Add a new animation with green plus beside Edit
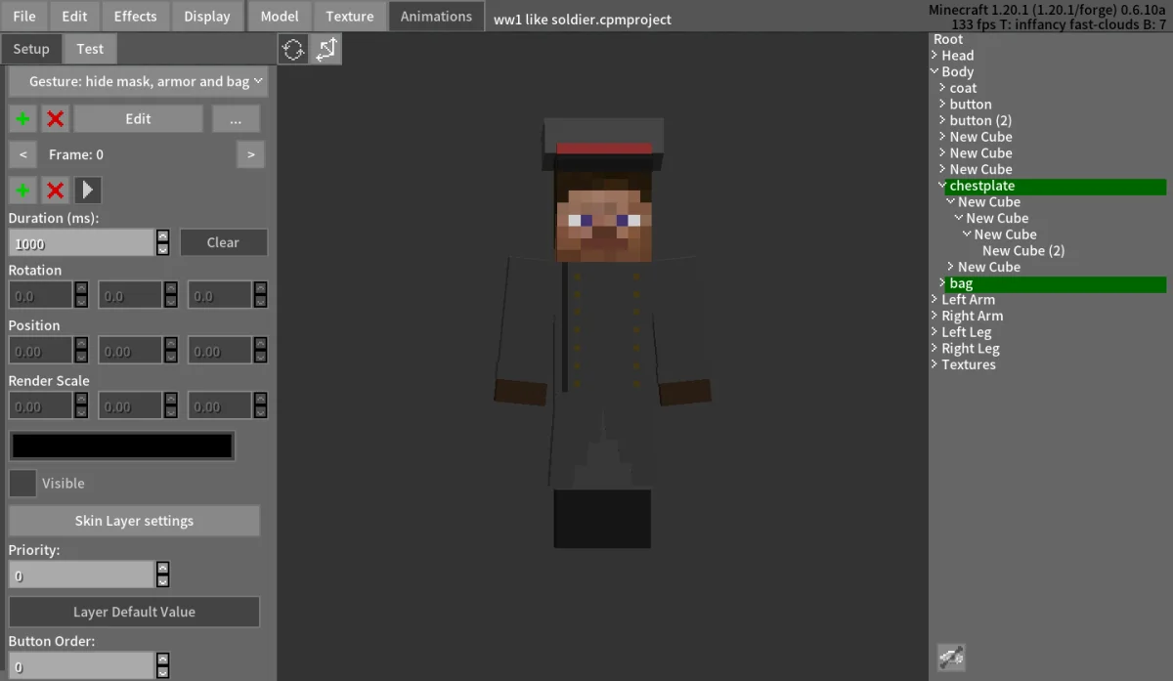 [23, 119]
